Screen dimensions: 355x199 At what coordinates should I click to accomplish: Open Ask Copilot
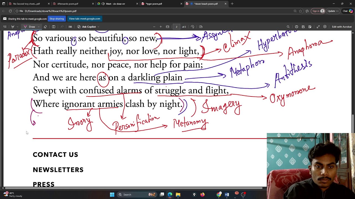click(x=87, y=27)
